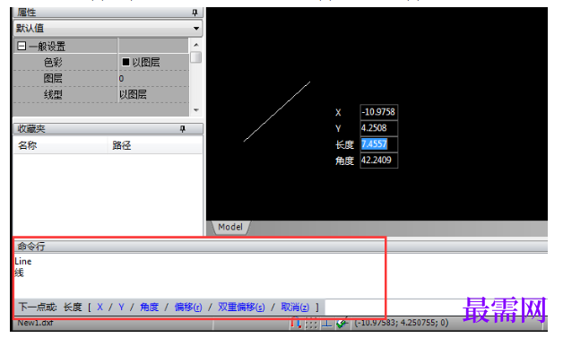Choose the Y option in command line
The image size is (563, 338).
121,308
